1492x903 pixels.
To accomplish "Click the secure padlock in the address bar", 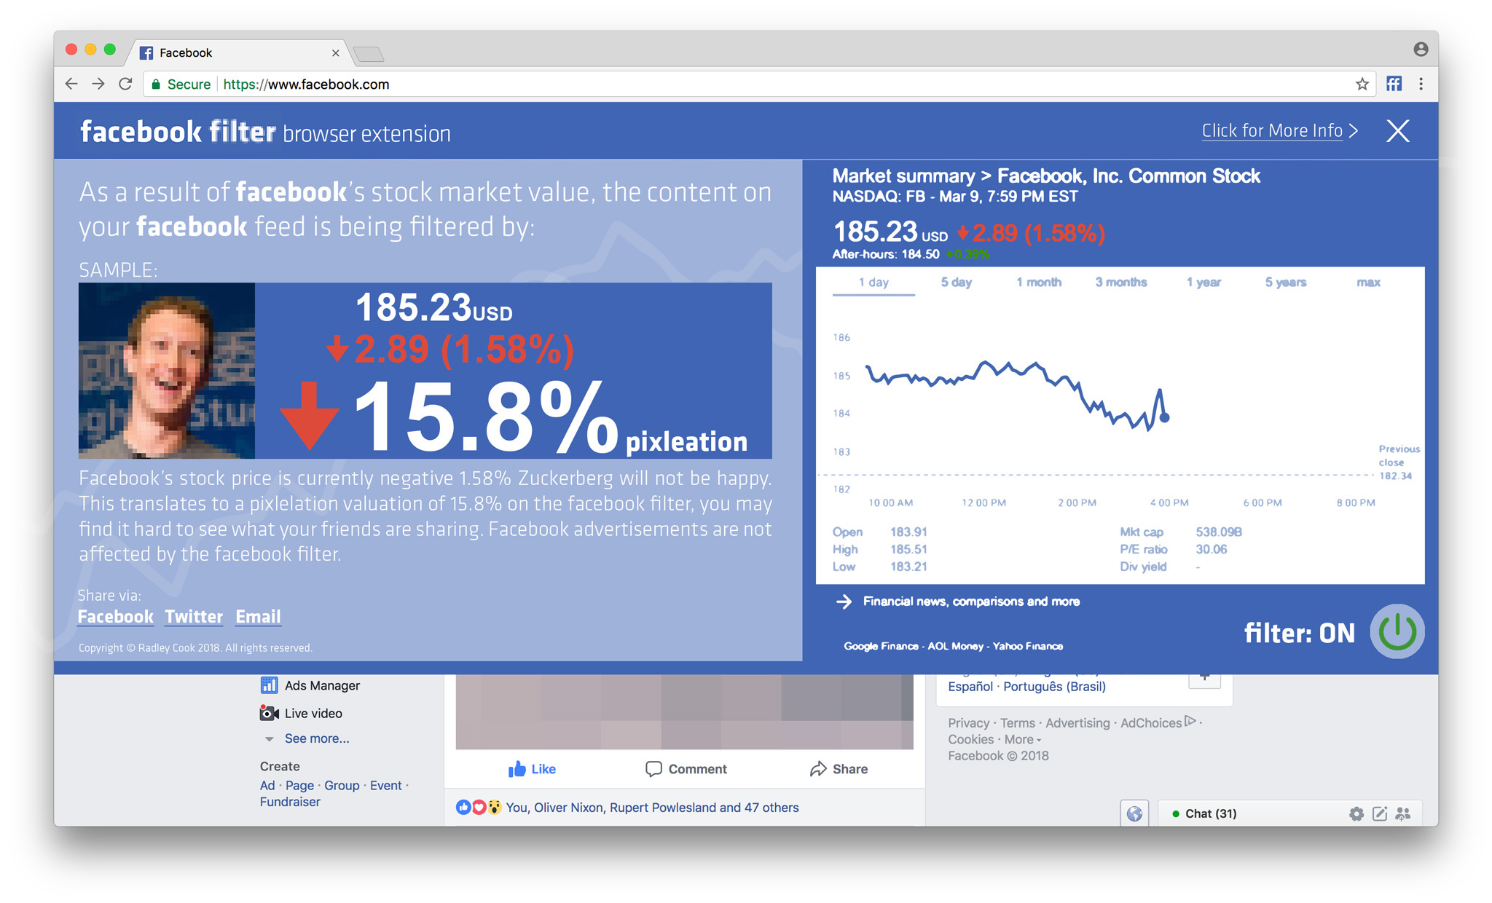I will 157,84.
